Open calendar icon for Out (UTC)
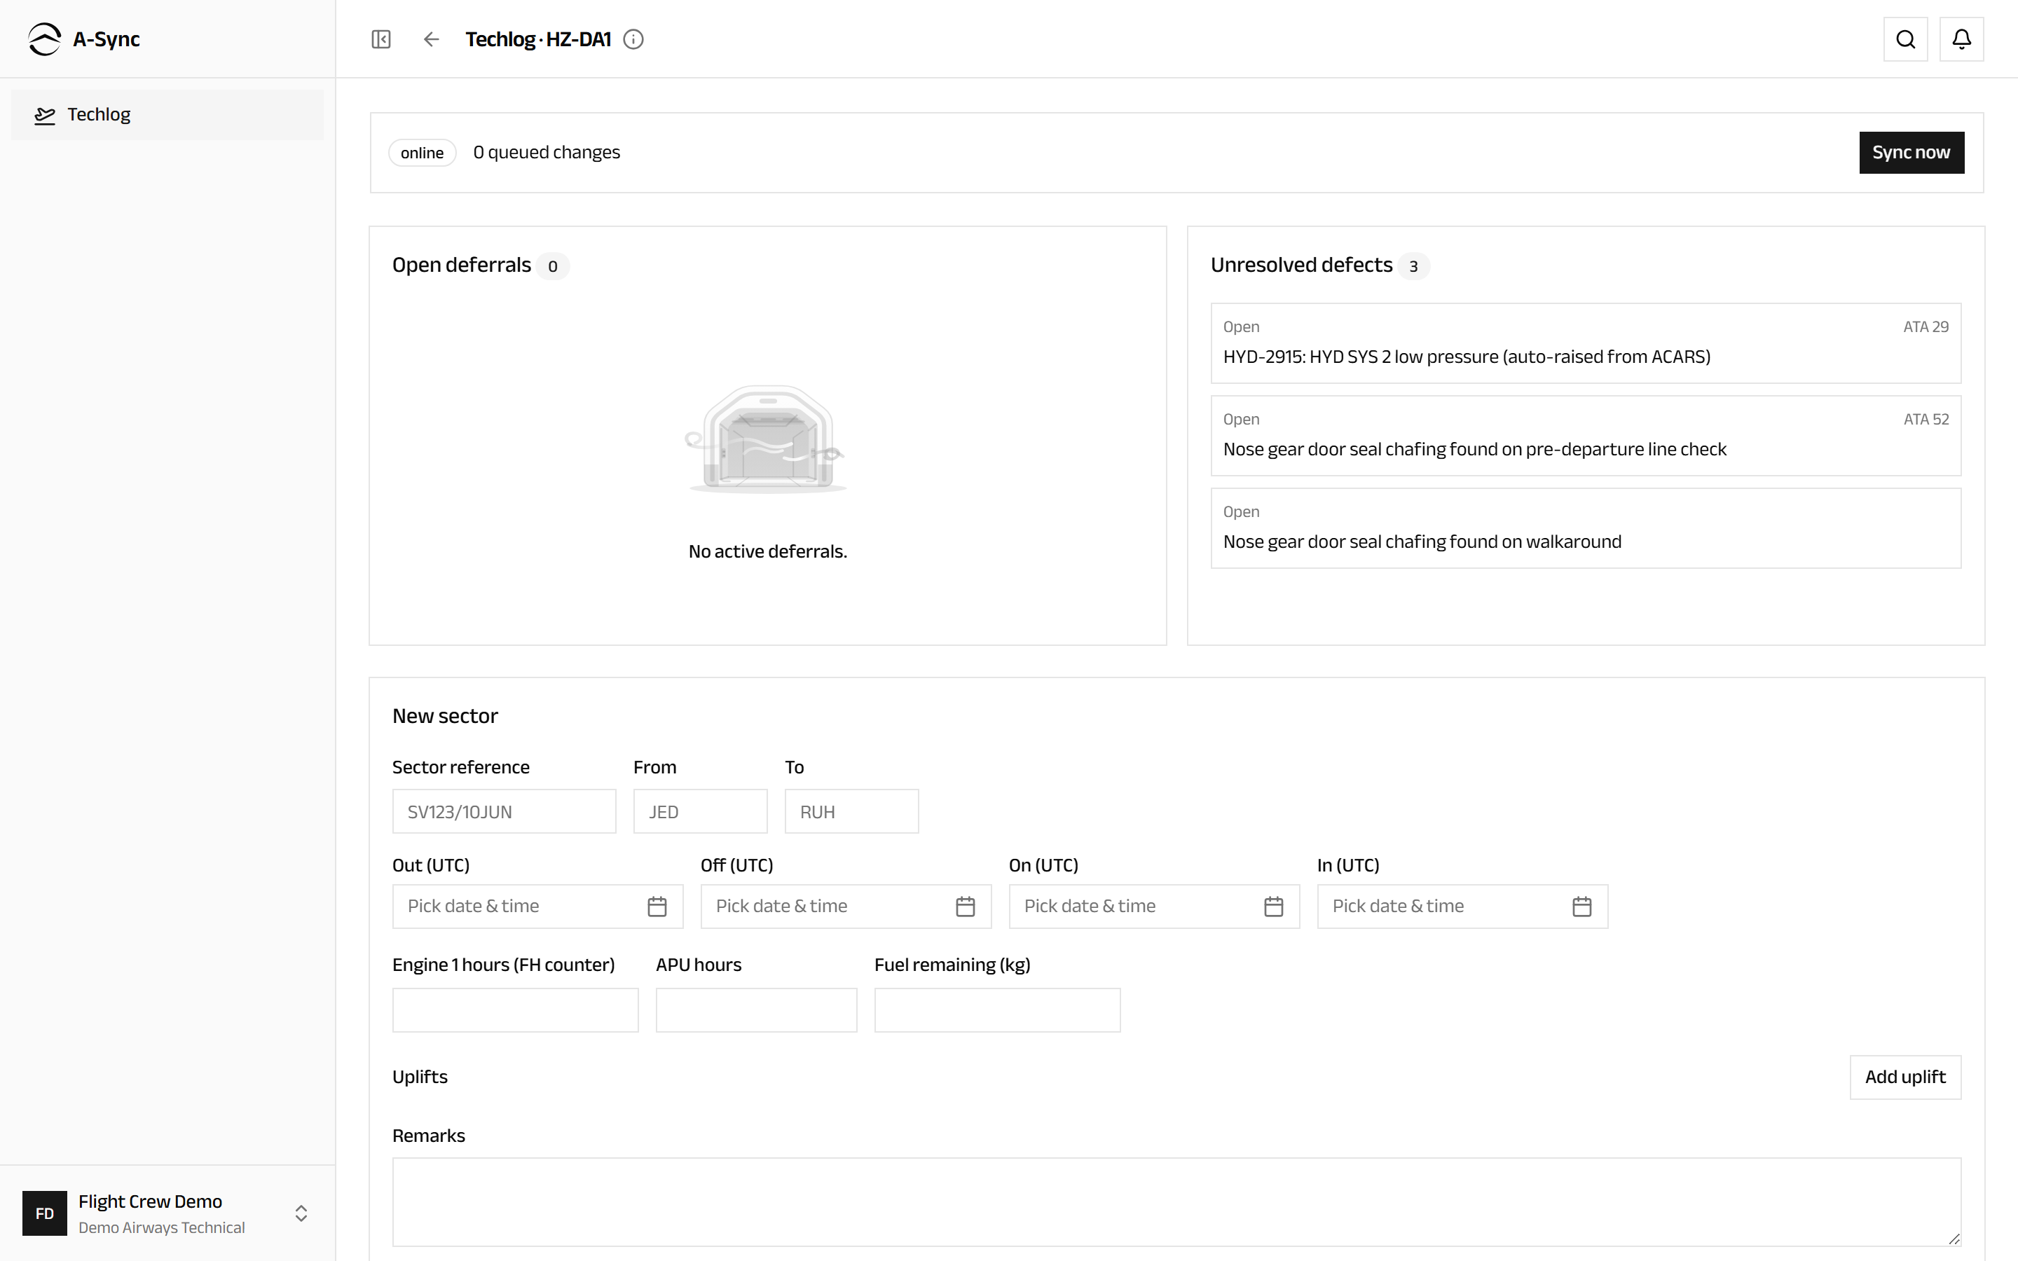The height and width of the screenshot is (1261, 2018). (657, 907)
